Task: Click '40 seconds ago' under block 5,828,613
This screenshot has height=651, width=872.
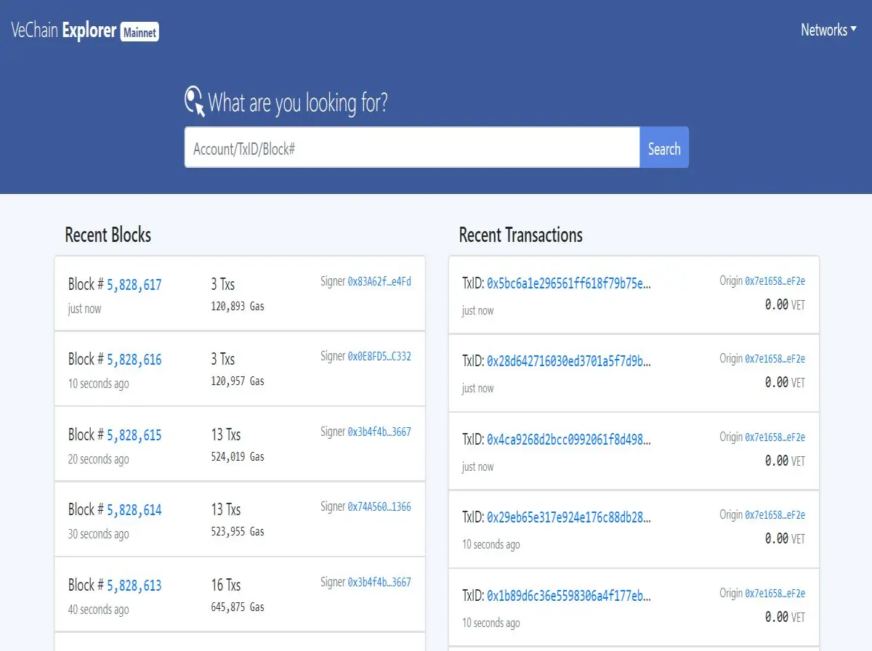Action: click(x=99, y=610)
